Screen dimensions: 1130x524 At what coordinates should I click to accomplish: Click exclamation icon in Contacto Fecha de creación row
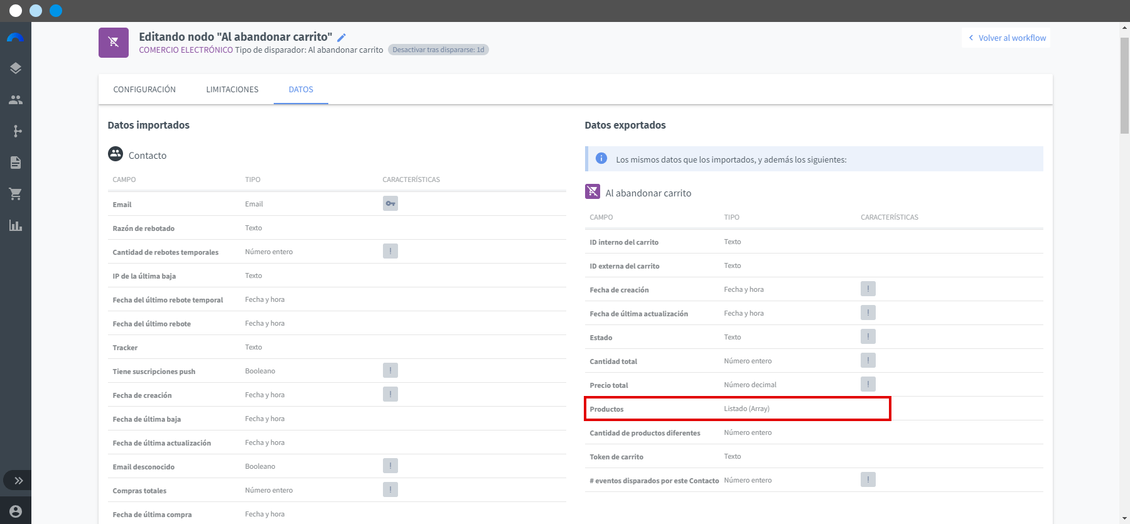coord(390,394)
